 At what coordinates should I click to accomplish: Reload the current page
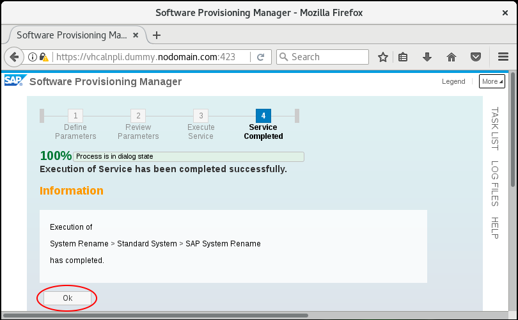261,57
